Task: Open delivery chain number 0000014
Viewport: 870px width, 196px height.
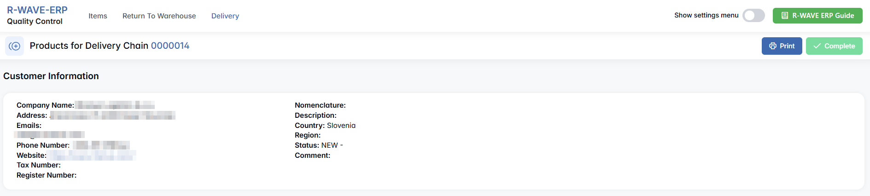Action: click(x=170, y=46)
